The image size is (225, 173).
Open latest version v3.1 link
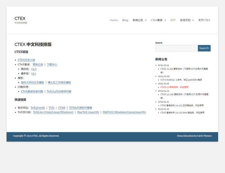tap(34, 73)
